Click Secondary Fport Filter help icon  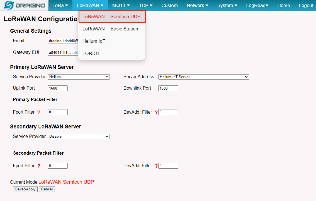click(39, 166)
